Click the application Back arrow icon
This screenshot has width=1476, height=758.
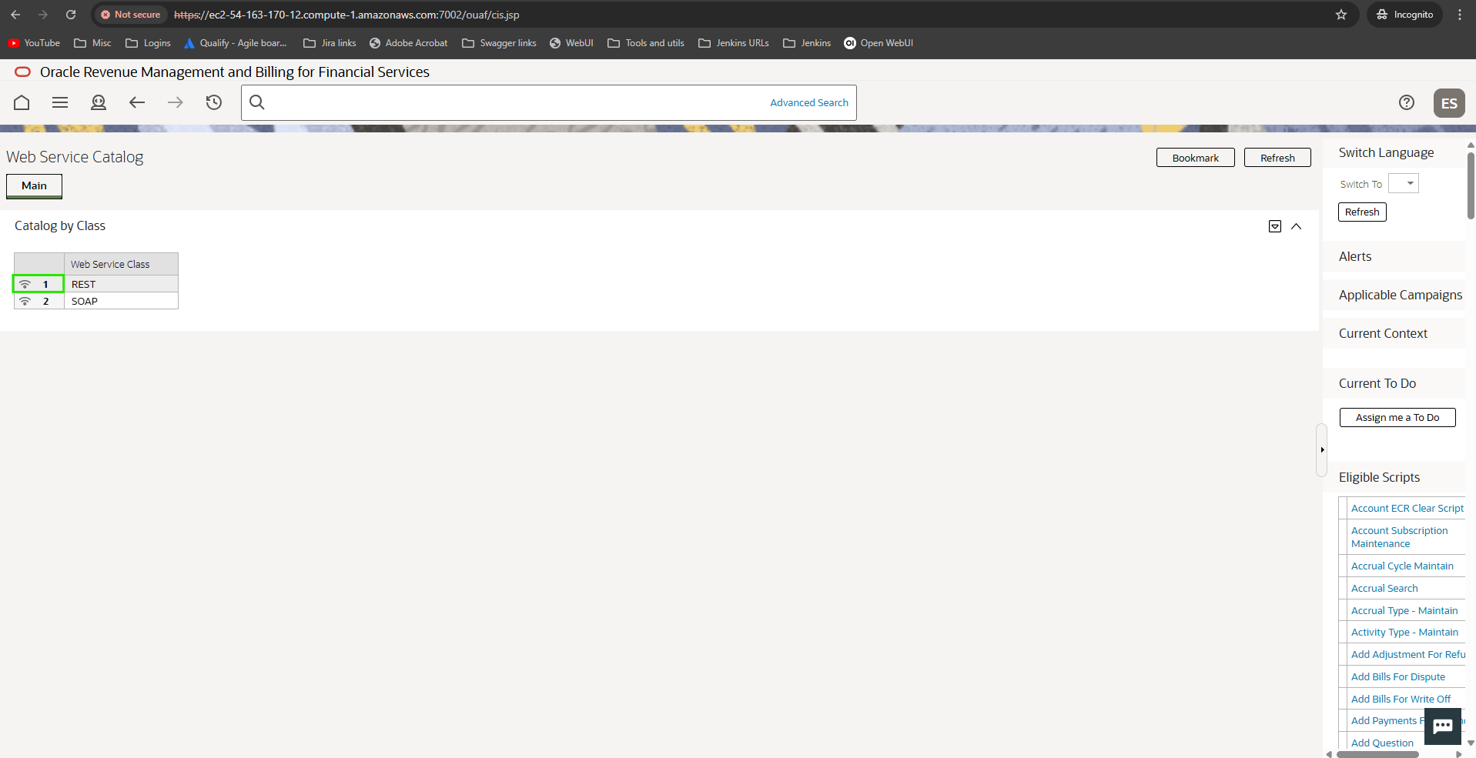(137, 102)
